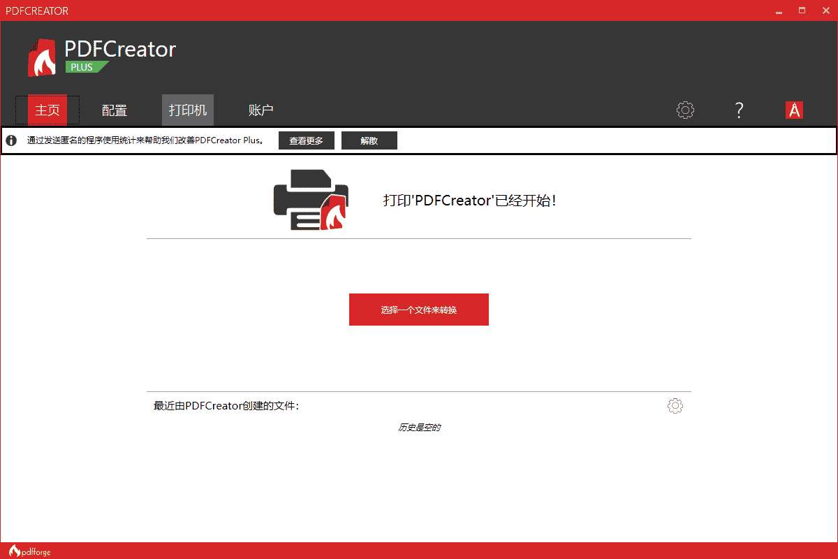Click the 历史是空的 empty history text

420,427
